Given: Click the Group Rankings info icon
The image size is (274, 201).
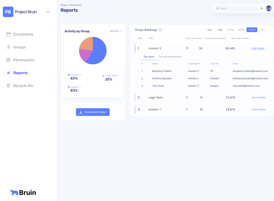Looking at the screenshot, I should 160,30.
